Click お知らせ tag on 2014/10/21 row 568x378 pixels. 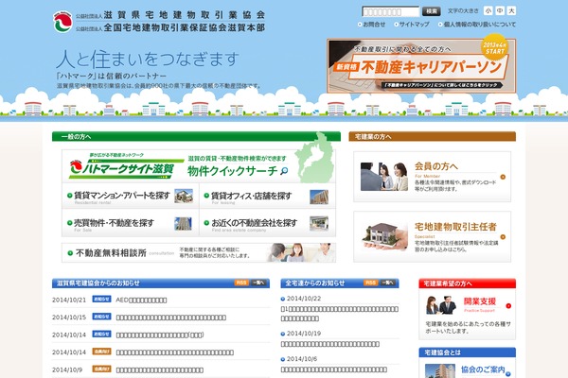pos(102,300)
